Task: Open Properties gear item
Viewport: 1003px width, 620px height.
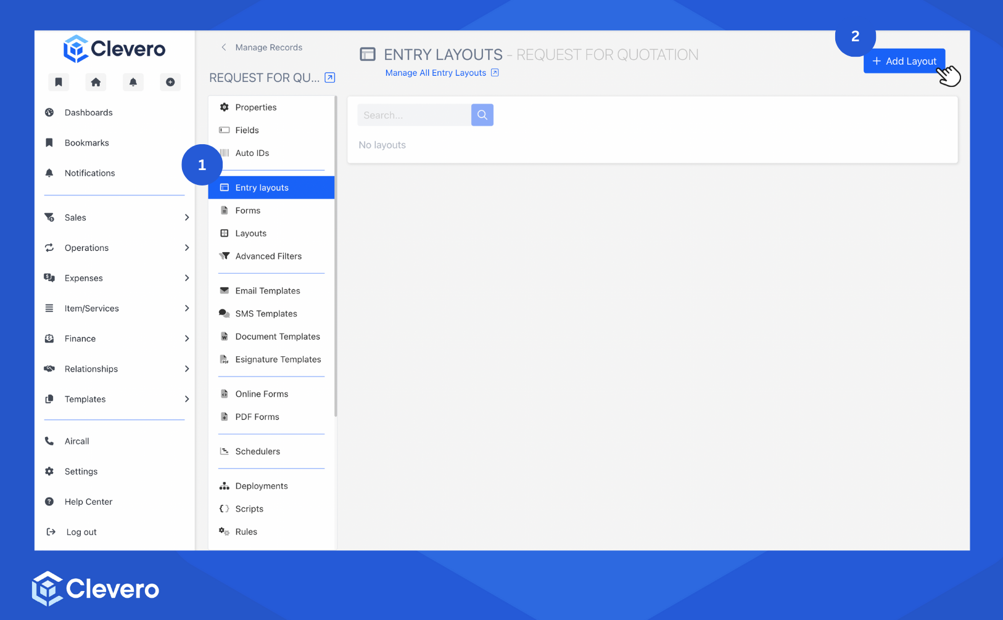Action: coord(271,107)
